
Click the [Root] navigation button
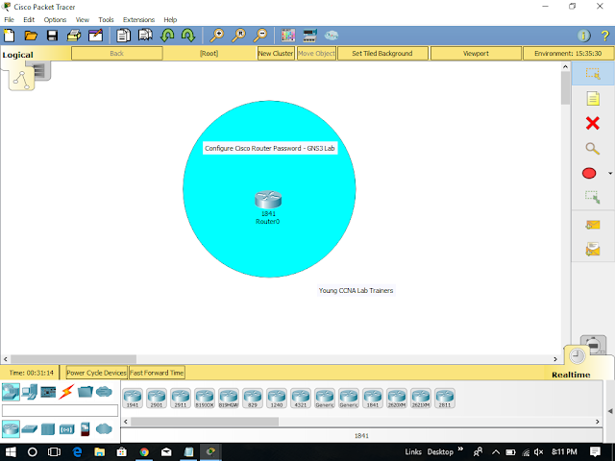pyautogui.click(x=209, y=54)
